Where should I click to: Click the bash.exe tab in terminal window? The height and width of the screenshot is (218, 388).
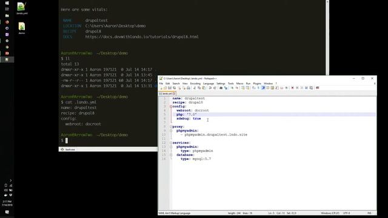click(68, 150)
